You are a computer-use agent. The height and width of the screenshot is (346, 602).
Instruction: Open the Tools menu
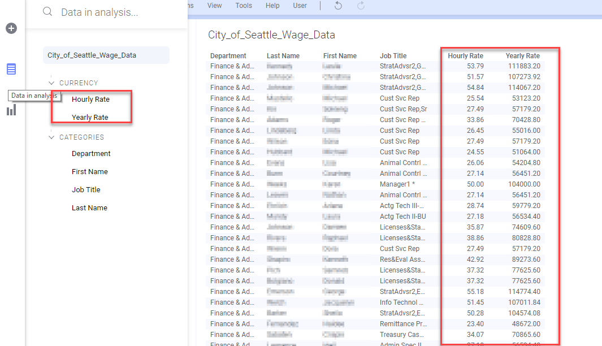[244, 6]
